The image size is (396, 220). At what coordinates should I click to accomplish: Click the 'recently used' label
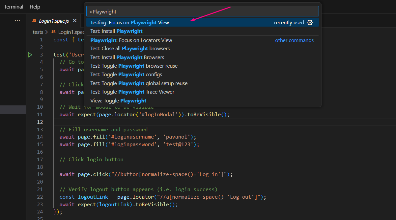point(289,22)
